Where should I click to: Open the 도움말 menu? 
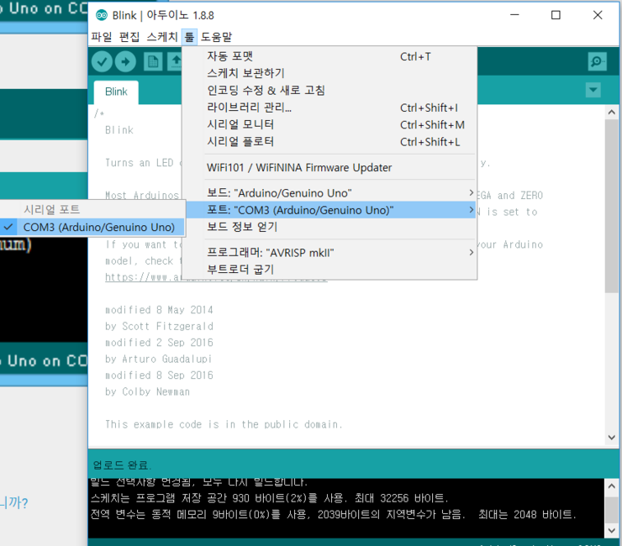pyautogui.click(x=216, y=37)
